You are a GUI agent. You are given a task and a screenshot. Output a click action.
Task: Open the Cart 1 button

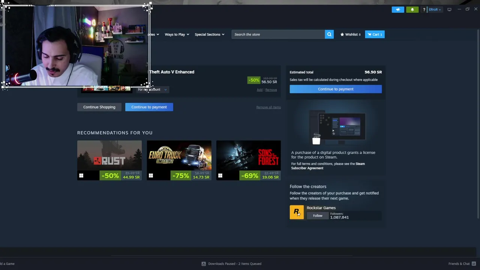pyautogui.click(x=375, y=34)
